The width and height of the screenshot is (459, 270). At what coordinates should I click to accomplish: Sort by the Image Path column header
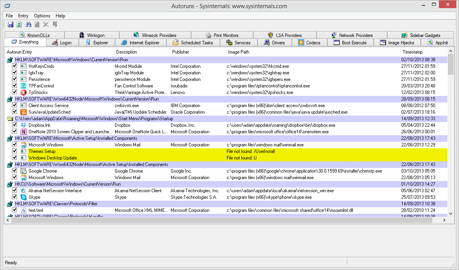pos(313,52)
